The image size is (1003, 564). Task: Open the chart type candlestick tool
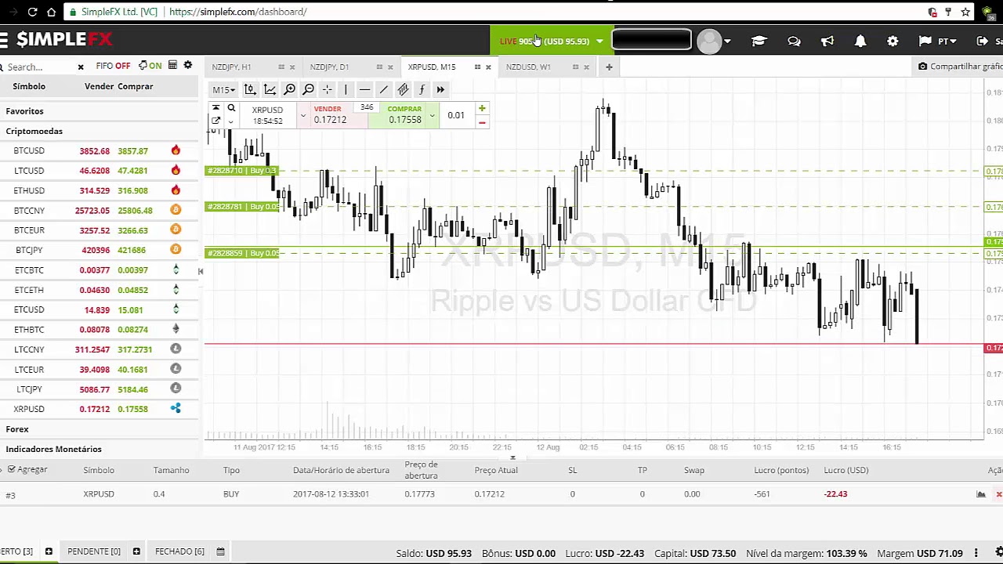(250, 89)
